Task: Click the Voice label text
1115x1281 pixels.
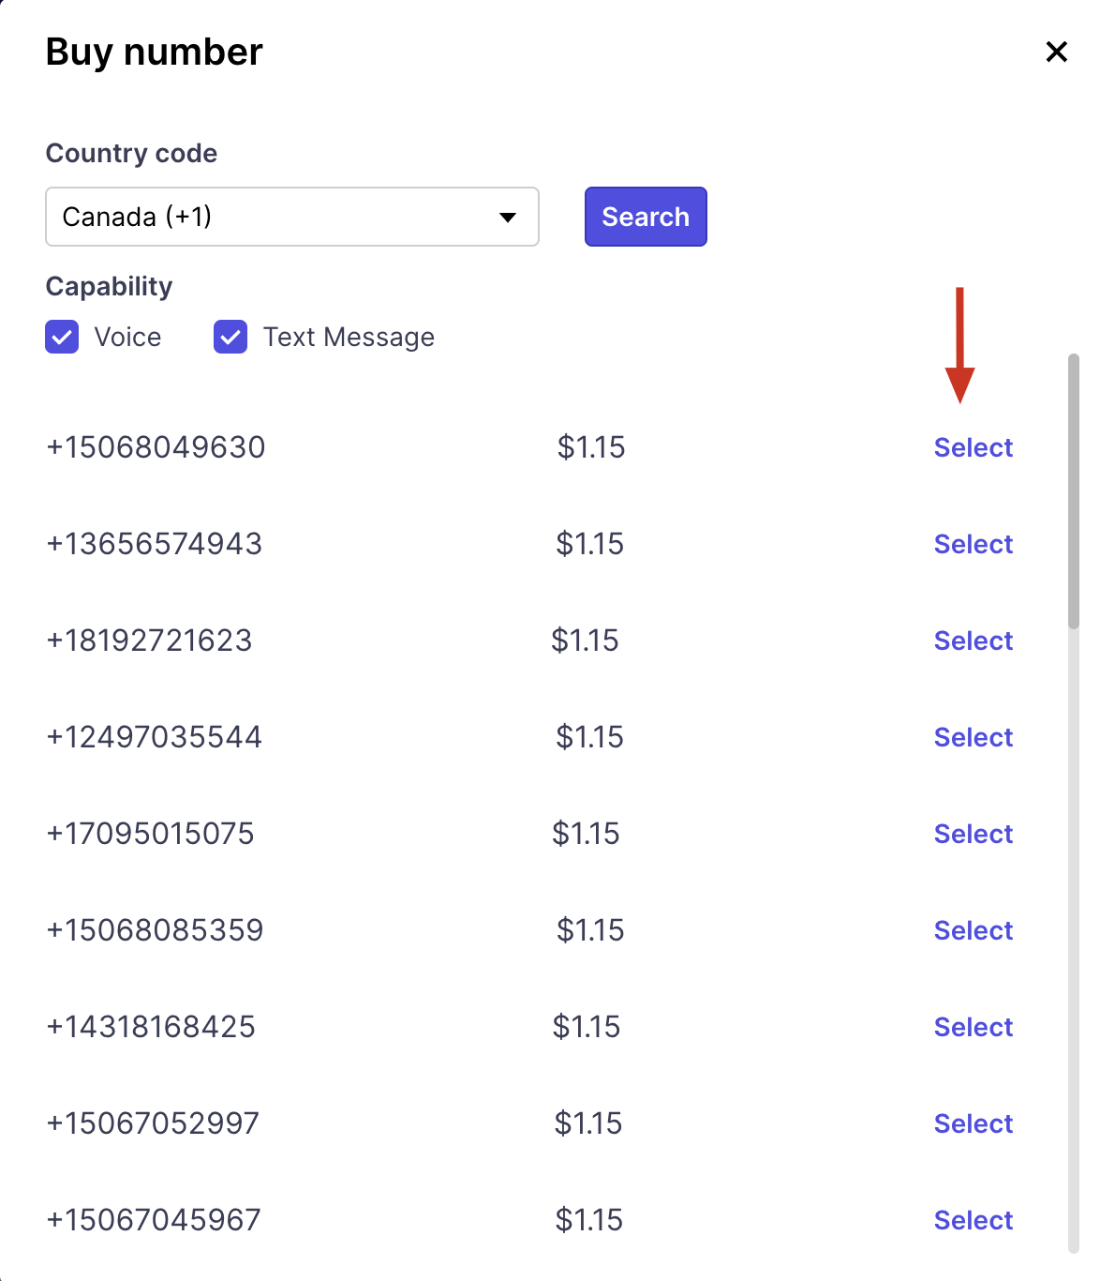Action: [x=127, y=337]
